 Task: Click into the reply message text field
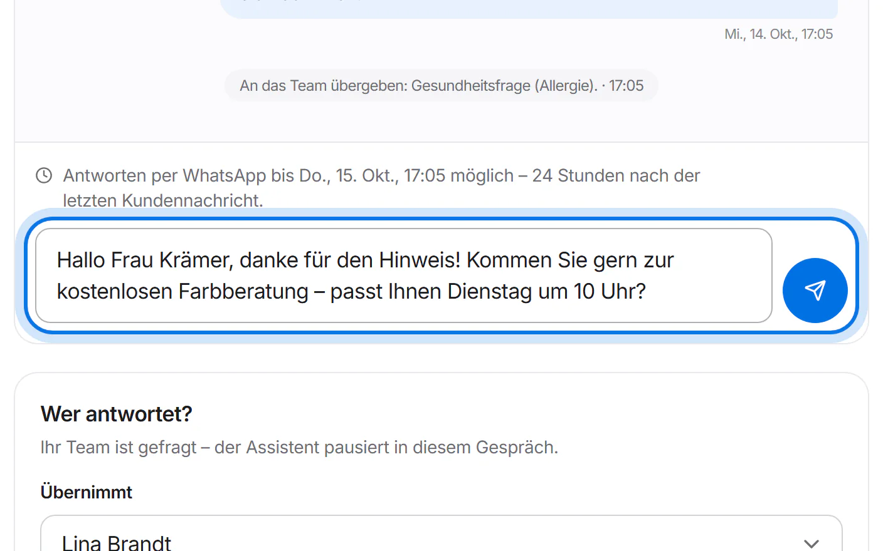(x=404, y=275)
